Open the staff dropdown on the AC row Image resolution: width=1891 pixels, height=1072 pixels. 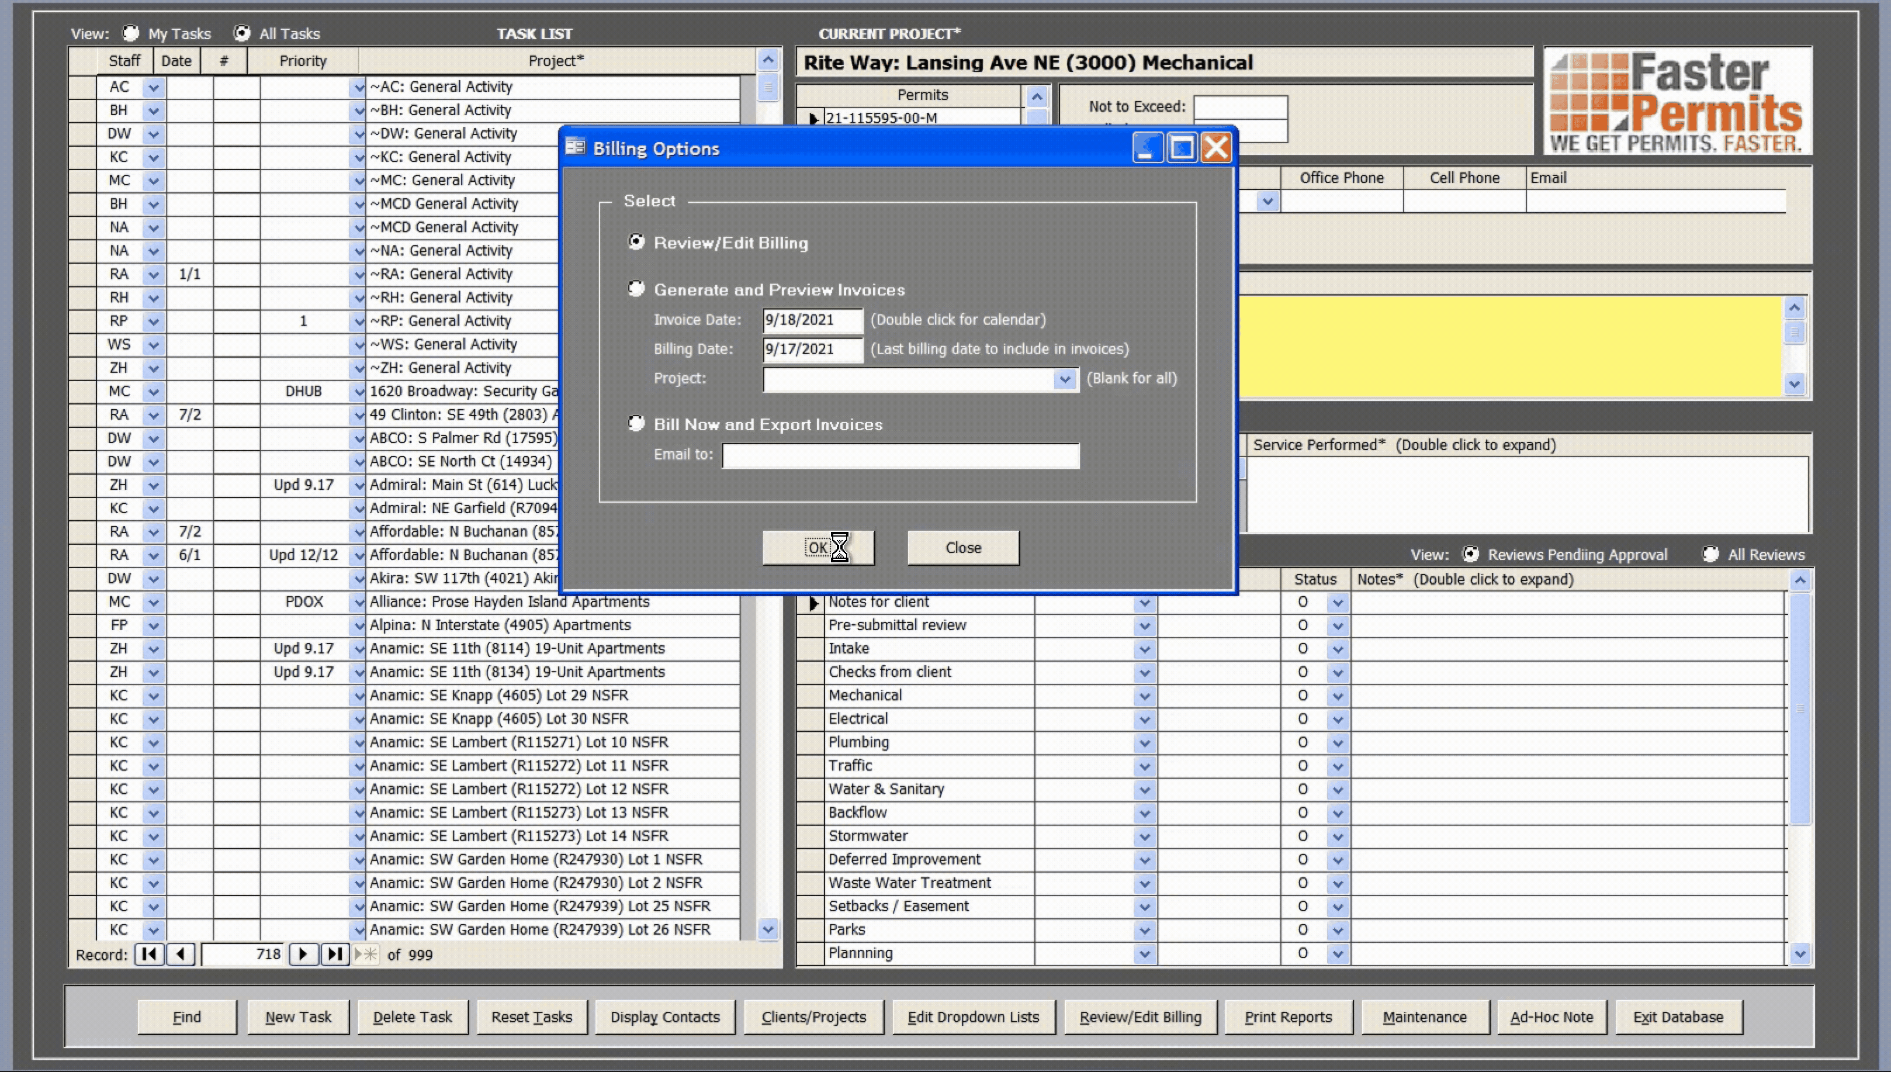[x=153, y=86]
